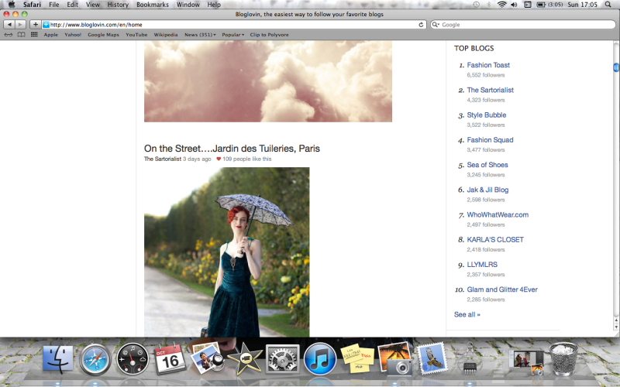Open the Window menu
Screen dimensions: 620x387
click(x=188, y=5)
